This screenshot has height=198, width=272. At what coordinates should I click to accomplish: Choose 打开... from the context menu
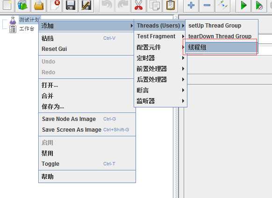(86, 85)
